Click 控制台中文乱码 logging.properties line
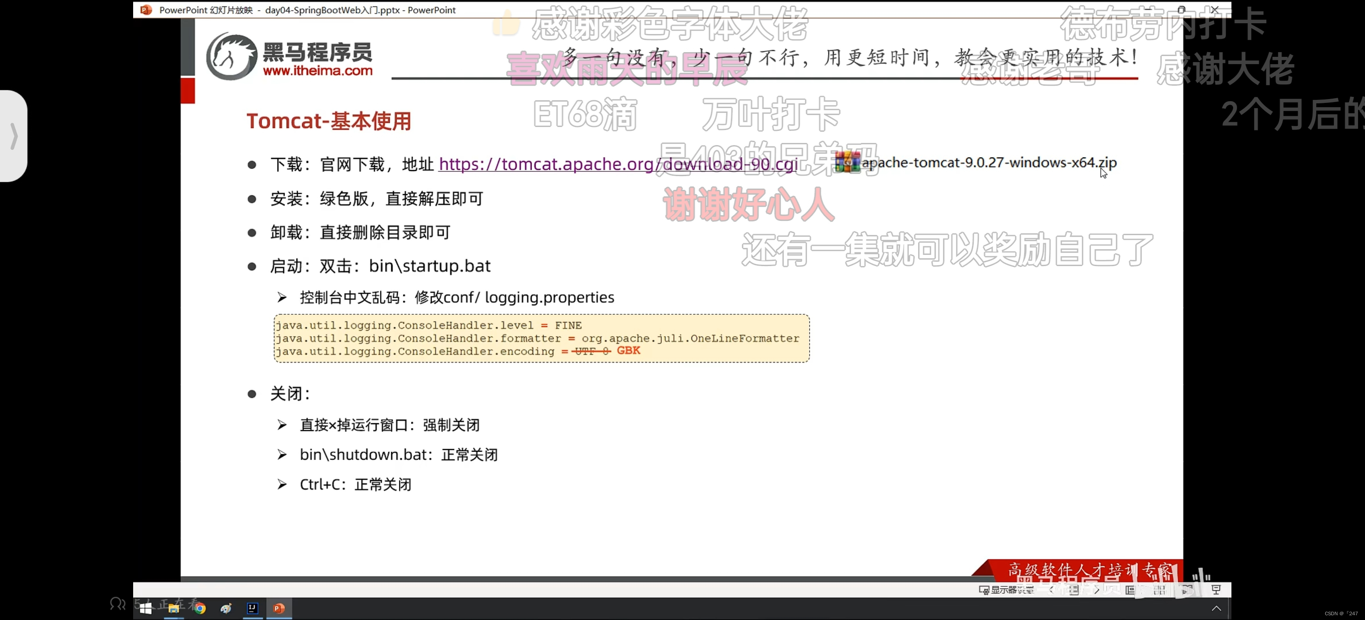 click(457, 298)
